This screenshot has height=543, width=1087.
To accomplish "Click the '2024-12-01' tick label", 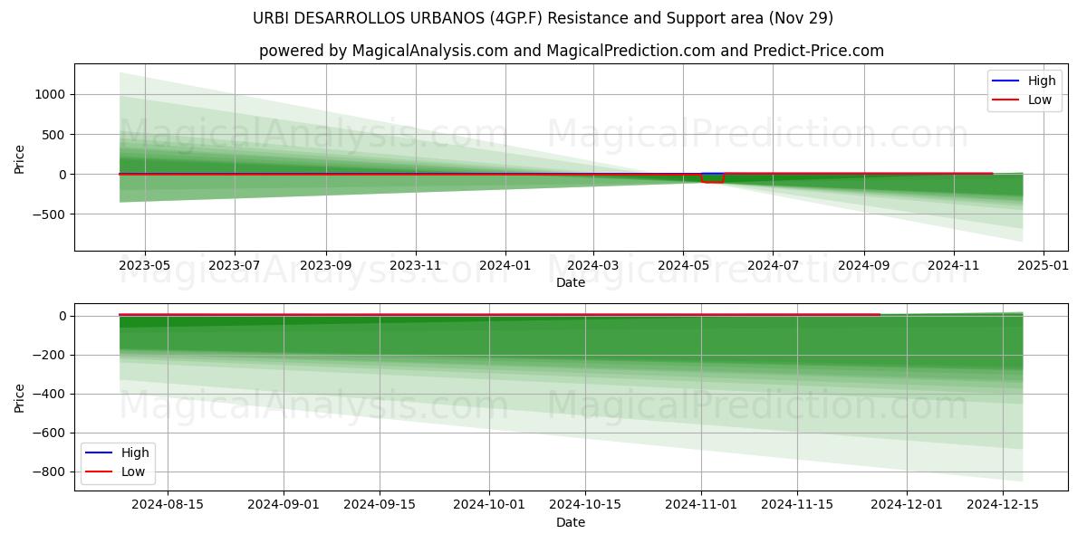I will click(907, 506).
